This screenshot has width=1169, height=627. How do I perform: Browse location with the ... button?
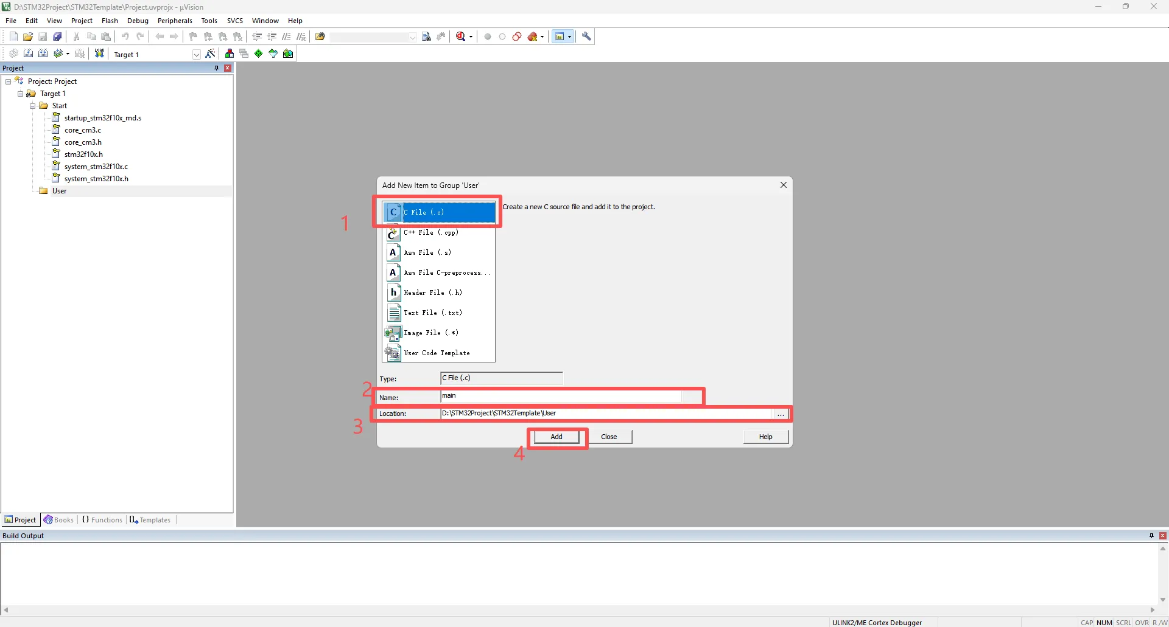tap(781, 414)
